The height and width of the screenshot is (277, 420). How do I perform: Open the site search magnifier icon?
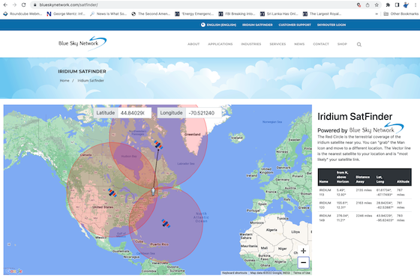pyautogui.click(x=359, y=44)
